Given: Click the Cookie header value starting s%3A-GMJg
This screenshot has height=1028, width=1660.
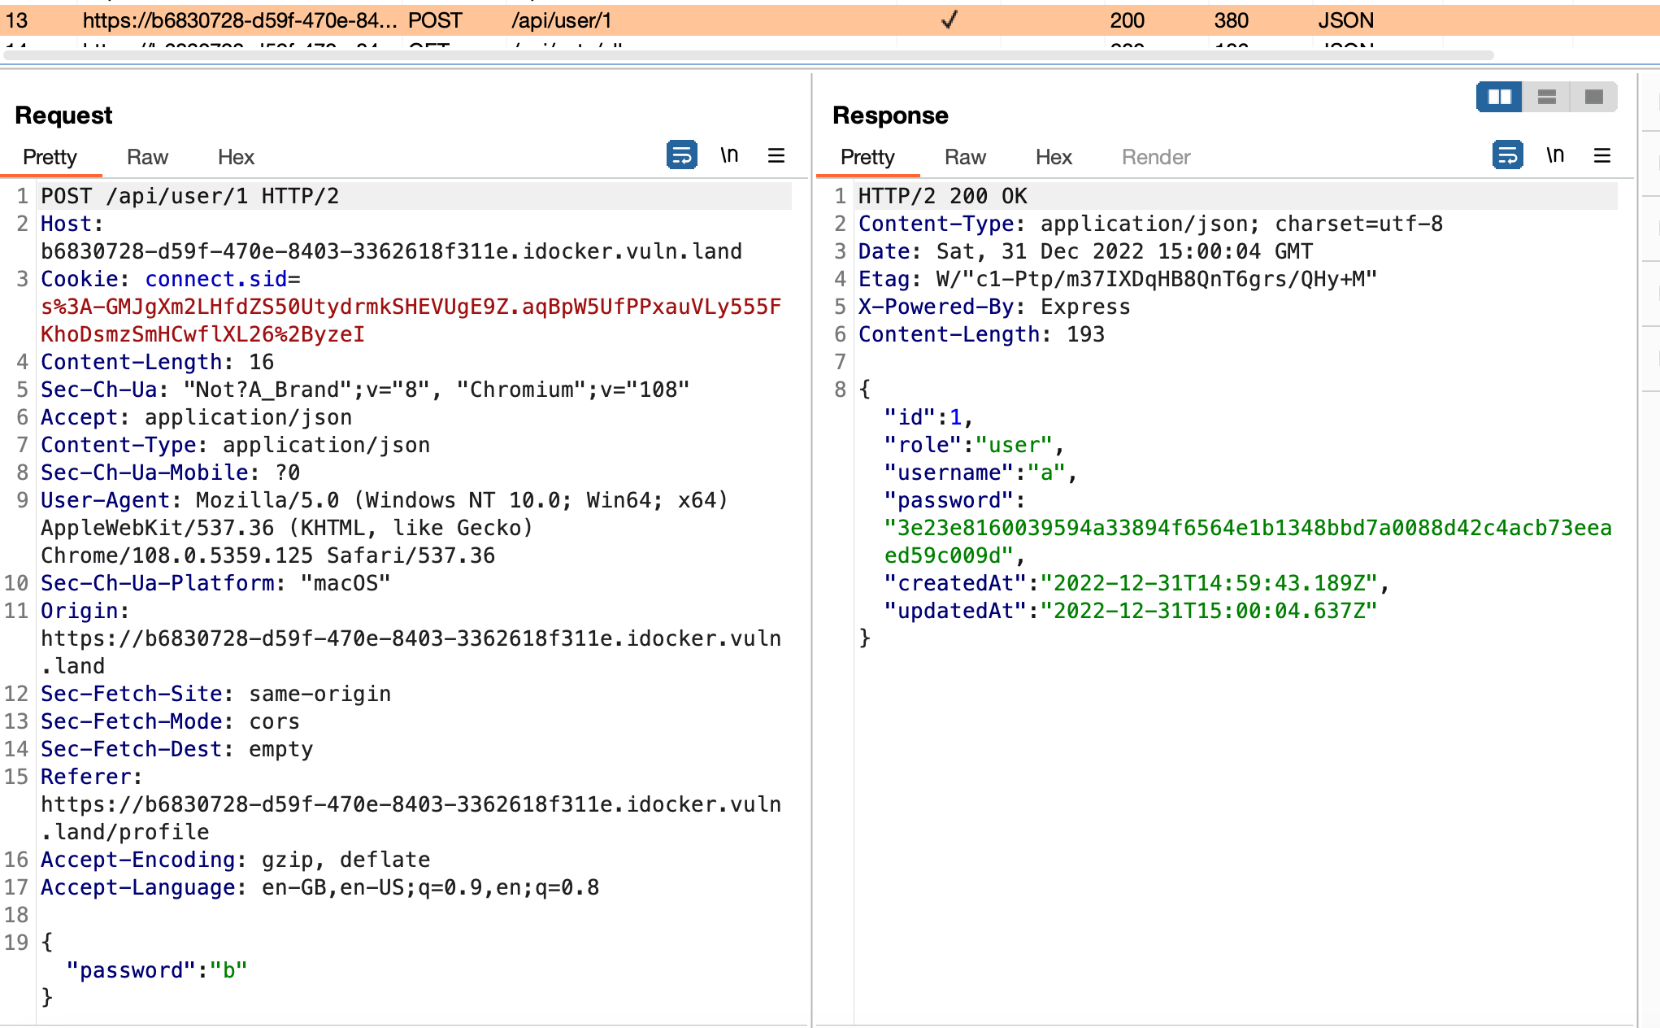Looking at the screenshot, I should coord(411,320).
